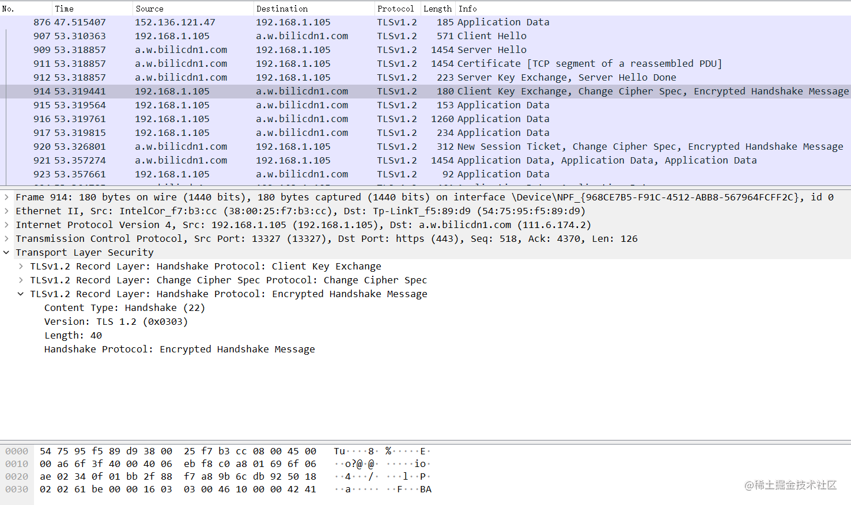
Task: Select packet 920 New Session Ticket row
Action: pos(425,146)
